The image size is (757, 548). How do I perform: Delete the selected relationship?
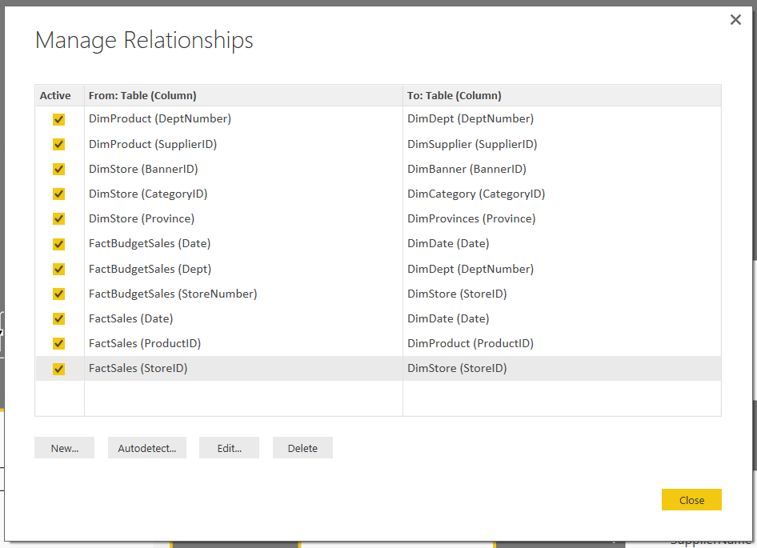[x=302, y=448]
